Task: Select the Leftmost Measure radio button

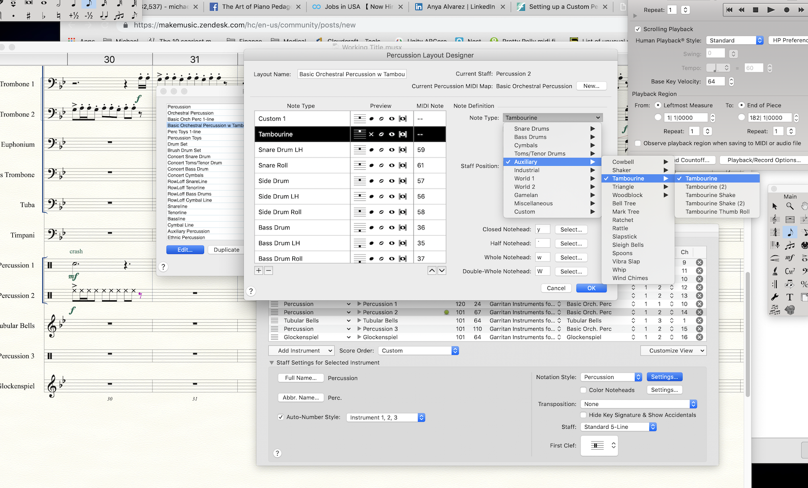Action: coord(658,106)
